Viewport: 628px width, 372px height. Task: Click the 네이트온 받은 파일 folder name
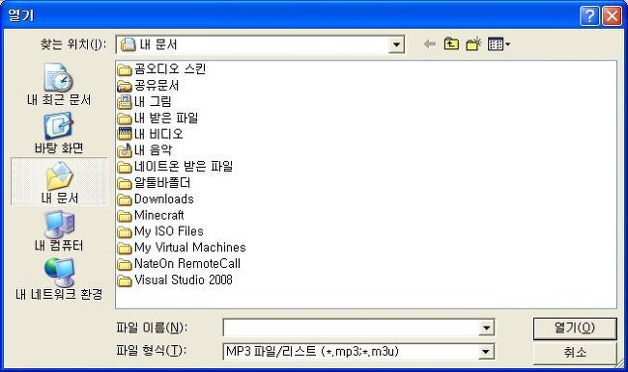tap(184, 166)
